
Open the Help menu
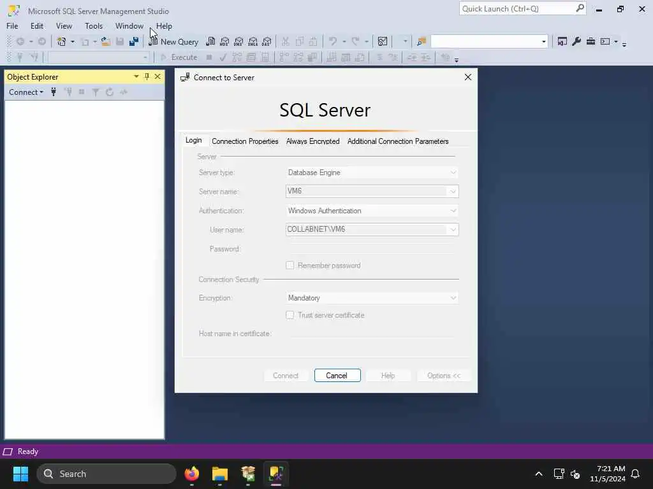(164, 25)
